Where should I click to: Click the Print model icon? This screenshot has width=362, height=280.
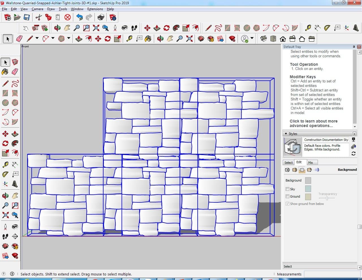(x=101, y=17)
